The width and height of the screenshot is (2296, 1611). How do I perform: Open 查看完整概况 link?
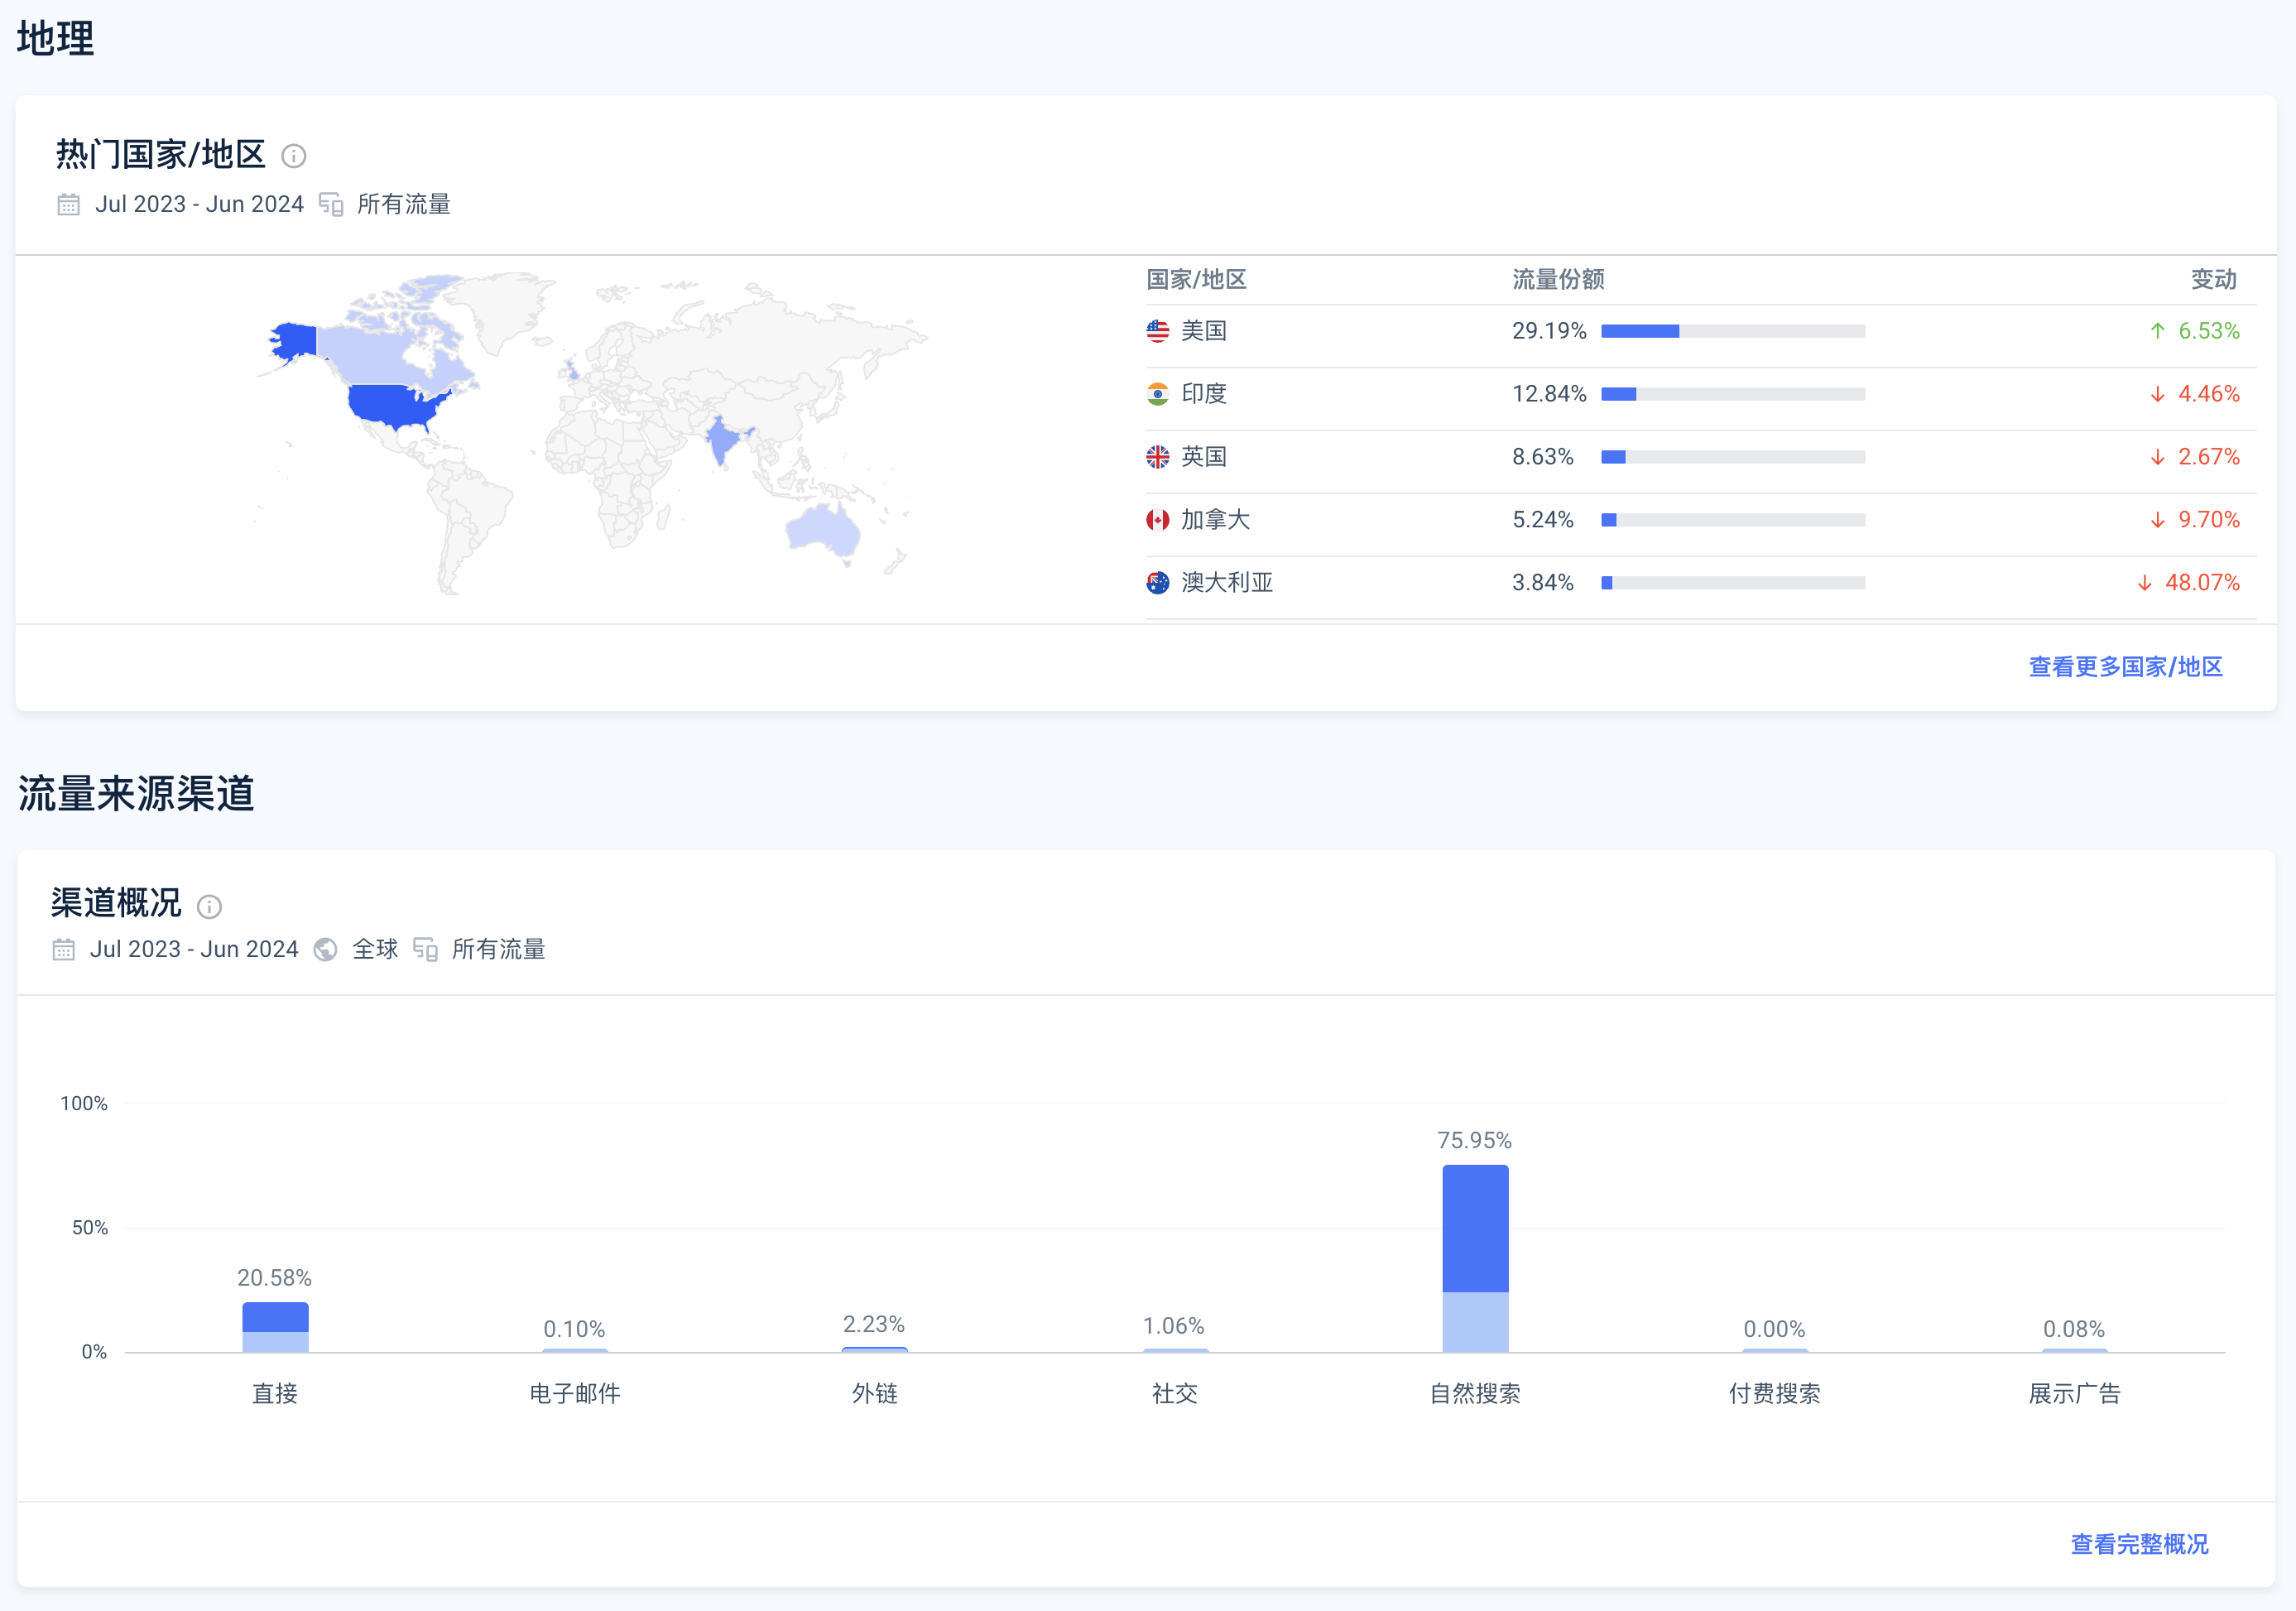[2139, 1544]
